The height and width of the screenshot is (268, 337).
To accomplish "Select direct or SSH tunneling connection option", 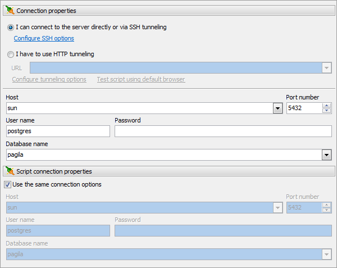I will (x=10, y=28).
